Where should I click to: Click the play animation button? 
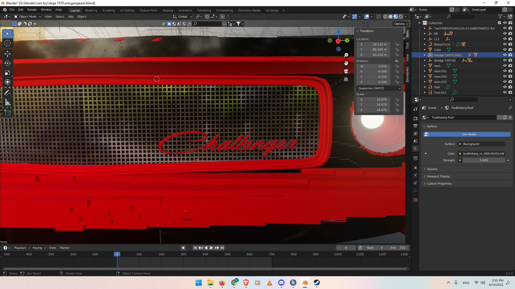[x=211, y=247]
